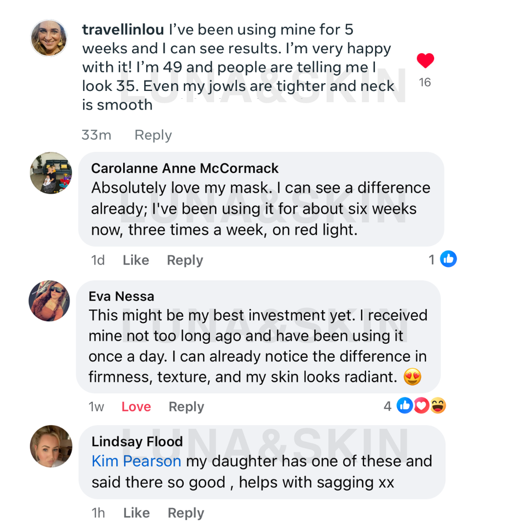Reply to Lindsay Flood's comment
528x528 pixels.
coord(186,512)
